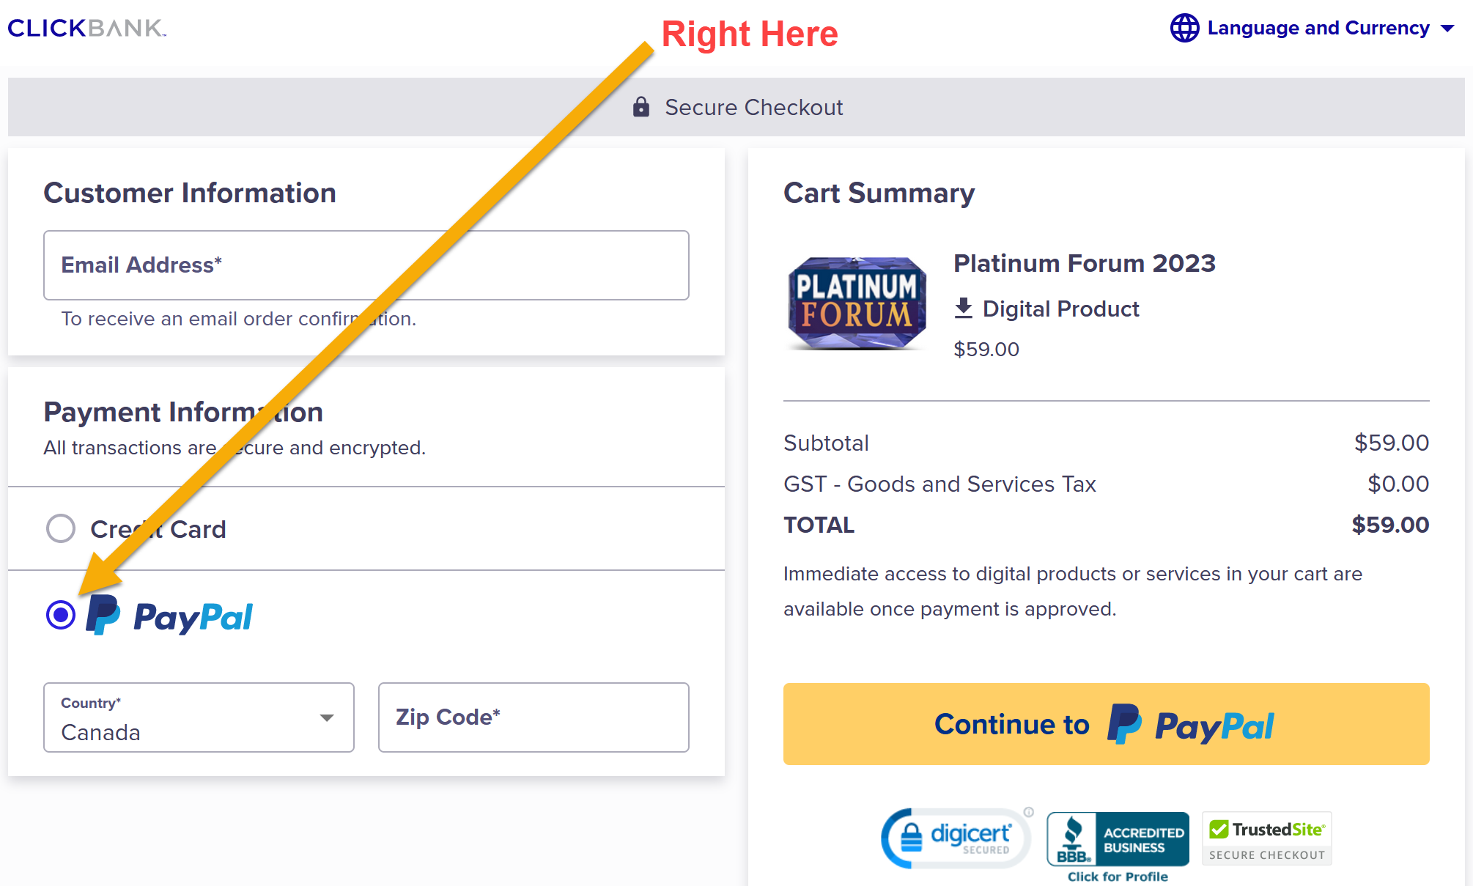Click the download icon beside Digital Product
This screenshot has width=1473, height=886.
(964, 309)
